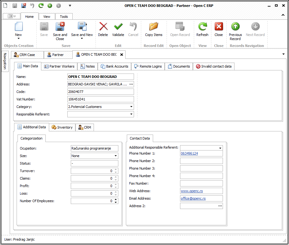Open New button dropdown arrow
Screen dimensions: 289x245
[18, 38]
